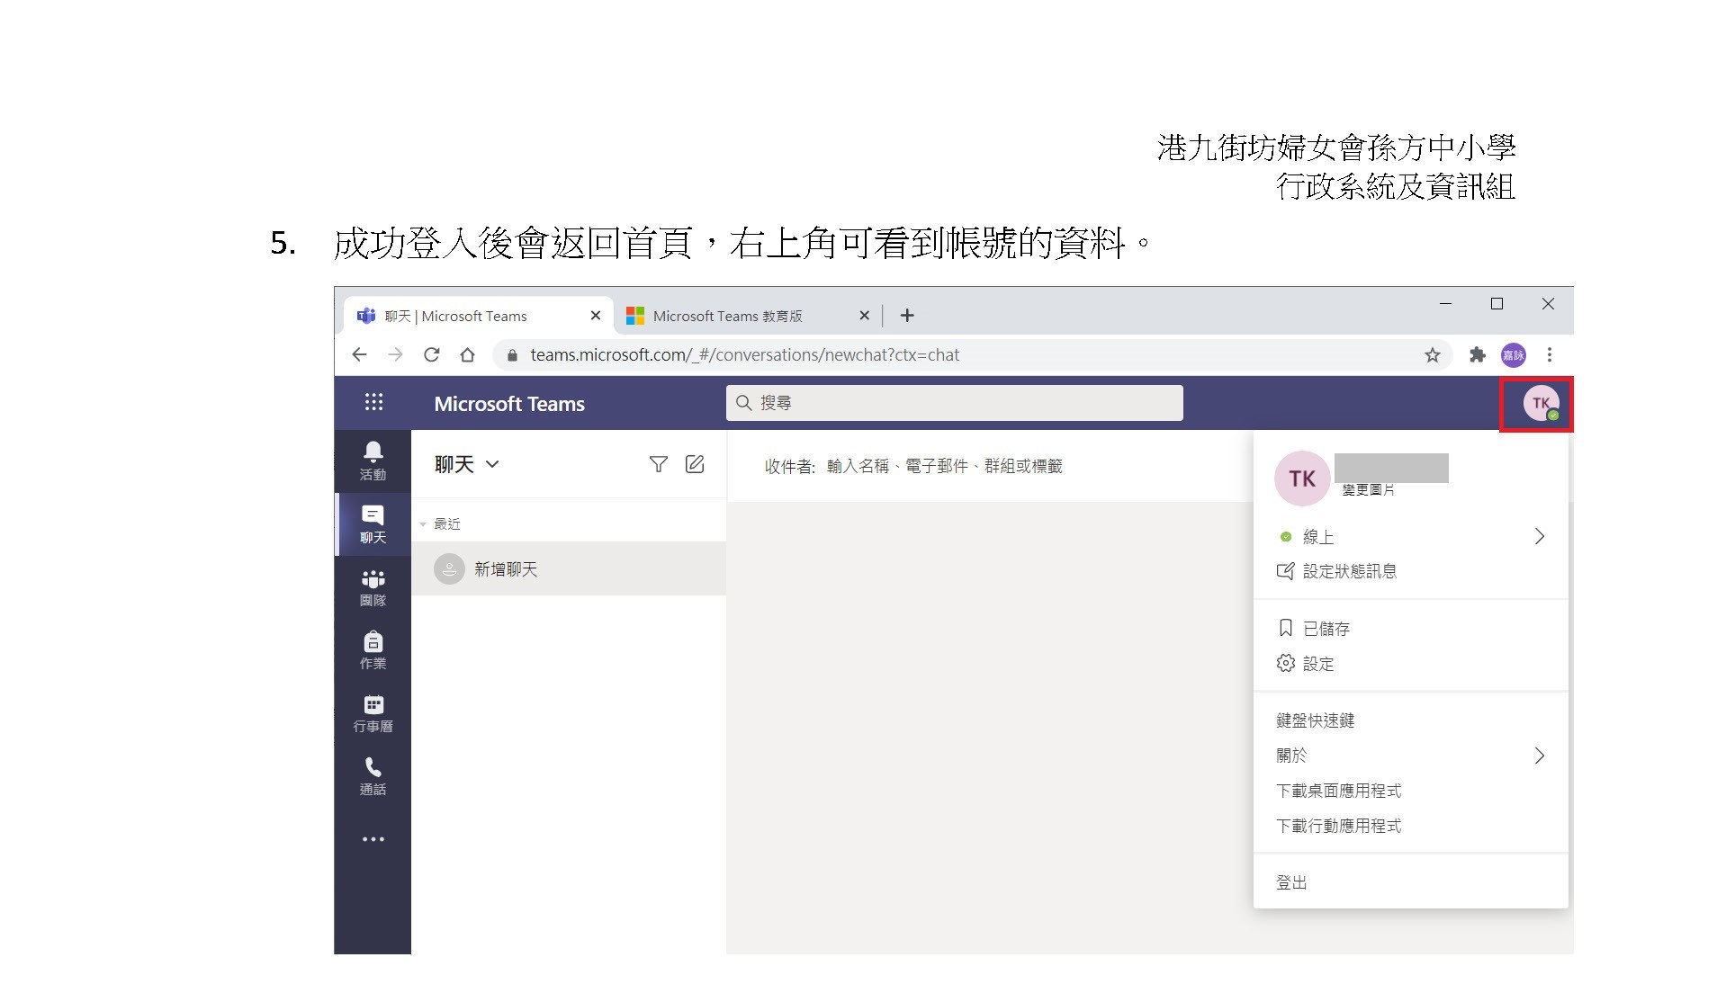Close the 聊天 | Microsoft Teams tab
1717x993 pixels.
[595, 316]
